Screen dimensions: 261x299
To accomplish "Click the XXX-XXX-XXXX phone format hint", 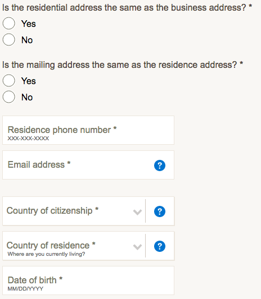I will tap(28, 138).
